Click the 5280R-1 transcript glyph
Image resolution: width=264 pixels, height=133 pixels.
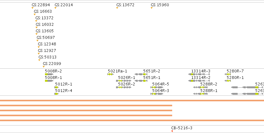pyautogui.click(x=228, y=81)
